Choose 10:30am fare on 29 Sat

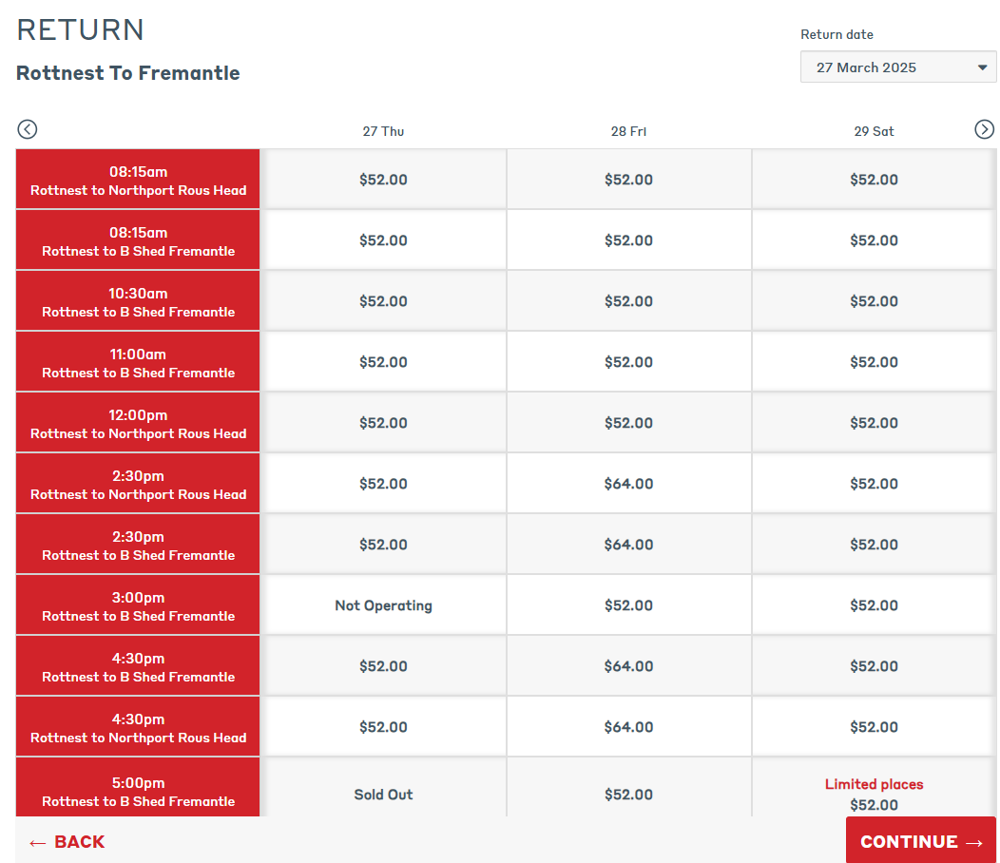[874, 301]
